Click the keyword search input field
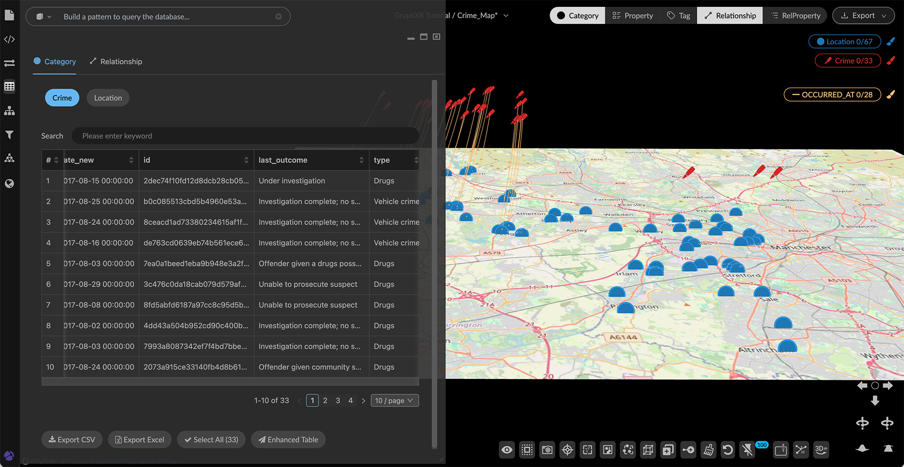The width and height of the screenshot is (904, 467). [245, 136]
